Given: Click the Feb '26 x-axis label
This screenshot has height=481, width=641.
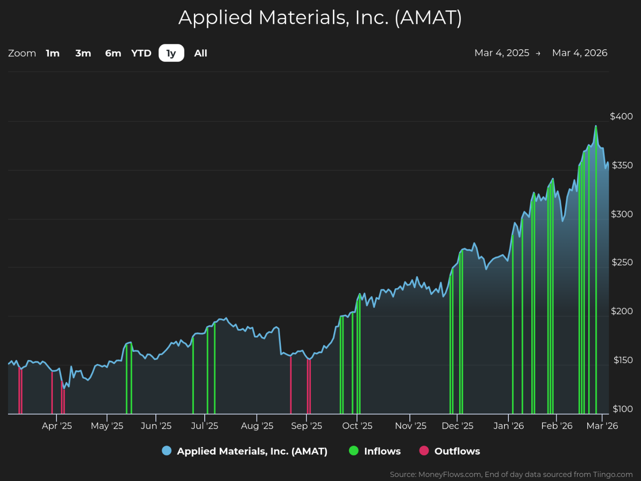Looking at the screenshot, I should tap(557, 426).
